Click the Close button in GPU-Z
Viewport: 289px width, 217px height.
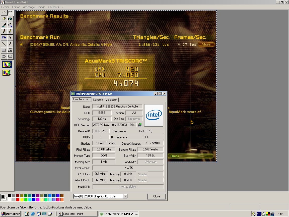point(157,196)
